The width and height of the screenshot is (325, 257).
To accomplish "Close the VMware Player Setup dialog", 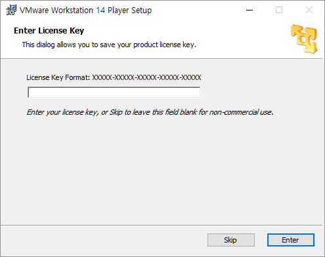I will coord(309,10).
